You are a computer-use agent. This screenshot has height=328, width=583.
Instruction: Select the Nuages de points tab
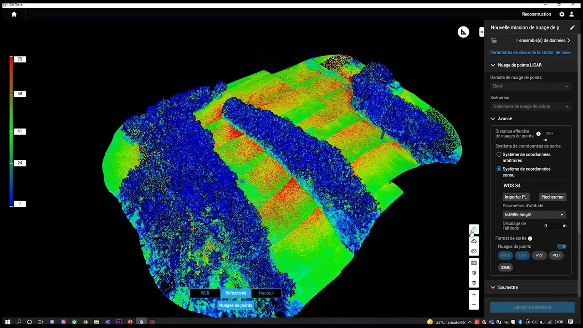coord(235,306)
